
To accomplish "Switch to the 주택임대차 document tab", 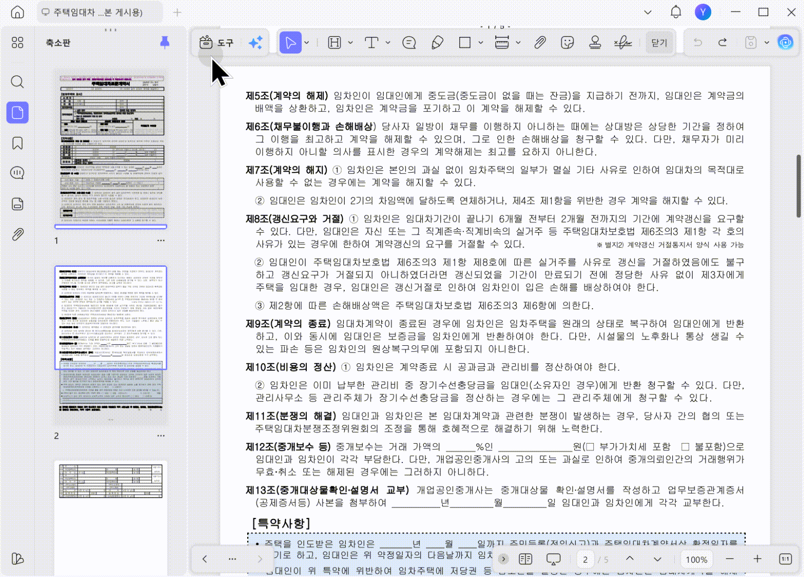I will (x=99, y=12).
